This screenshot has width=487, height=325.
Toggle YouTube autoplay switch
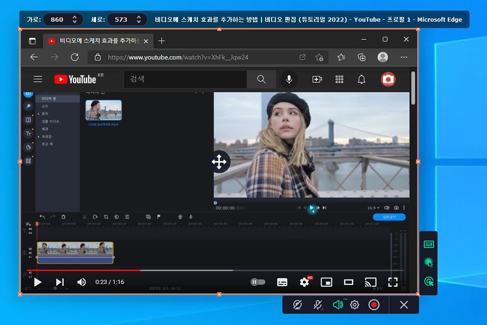pos(258,282)
